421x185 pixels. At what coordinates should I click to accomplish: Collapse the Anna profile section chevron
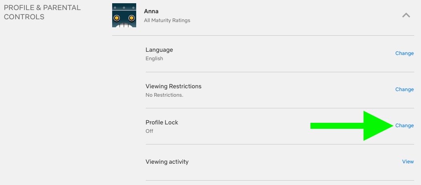click(x=406, y=15)
